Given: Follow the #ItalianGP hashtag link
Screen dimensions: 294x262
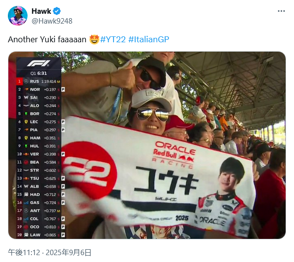Looking at the screenshot, I should click(149, 39).
